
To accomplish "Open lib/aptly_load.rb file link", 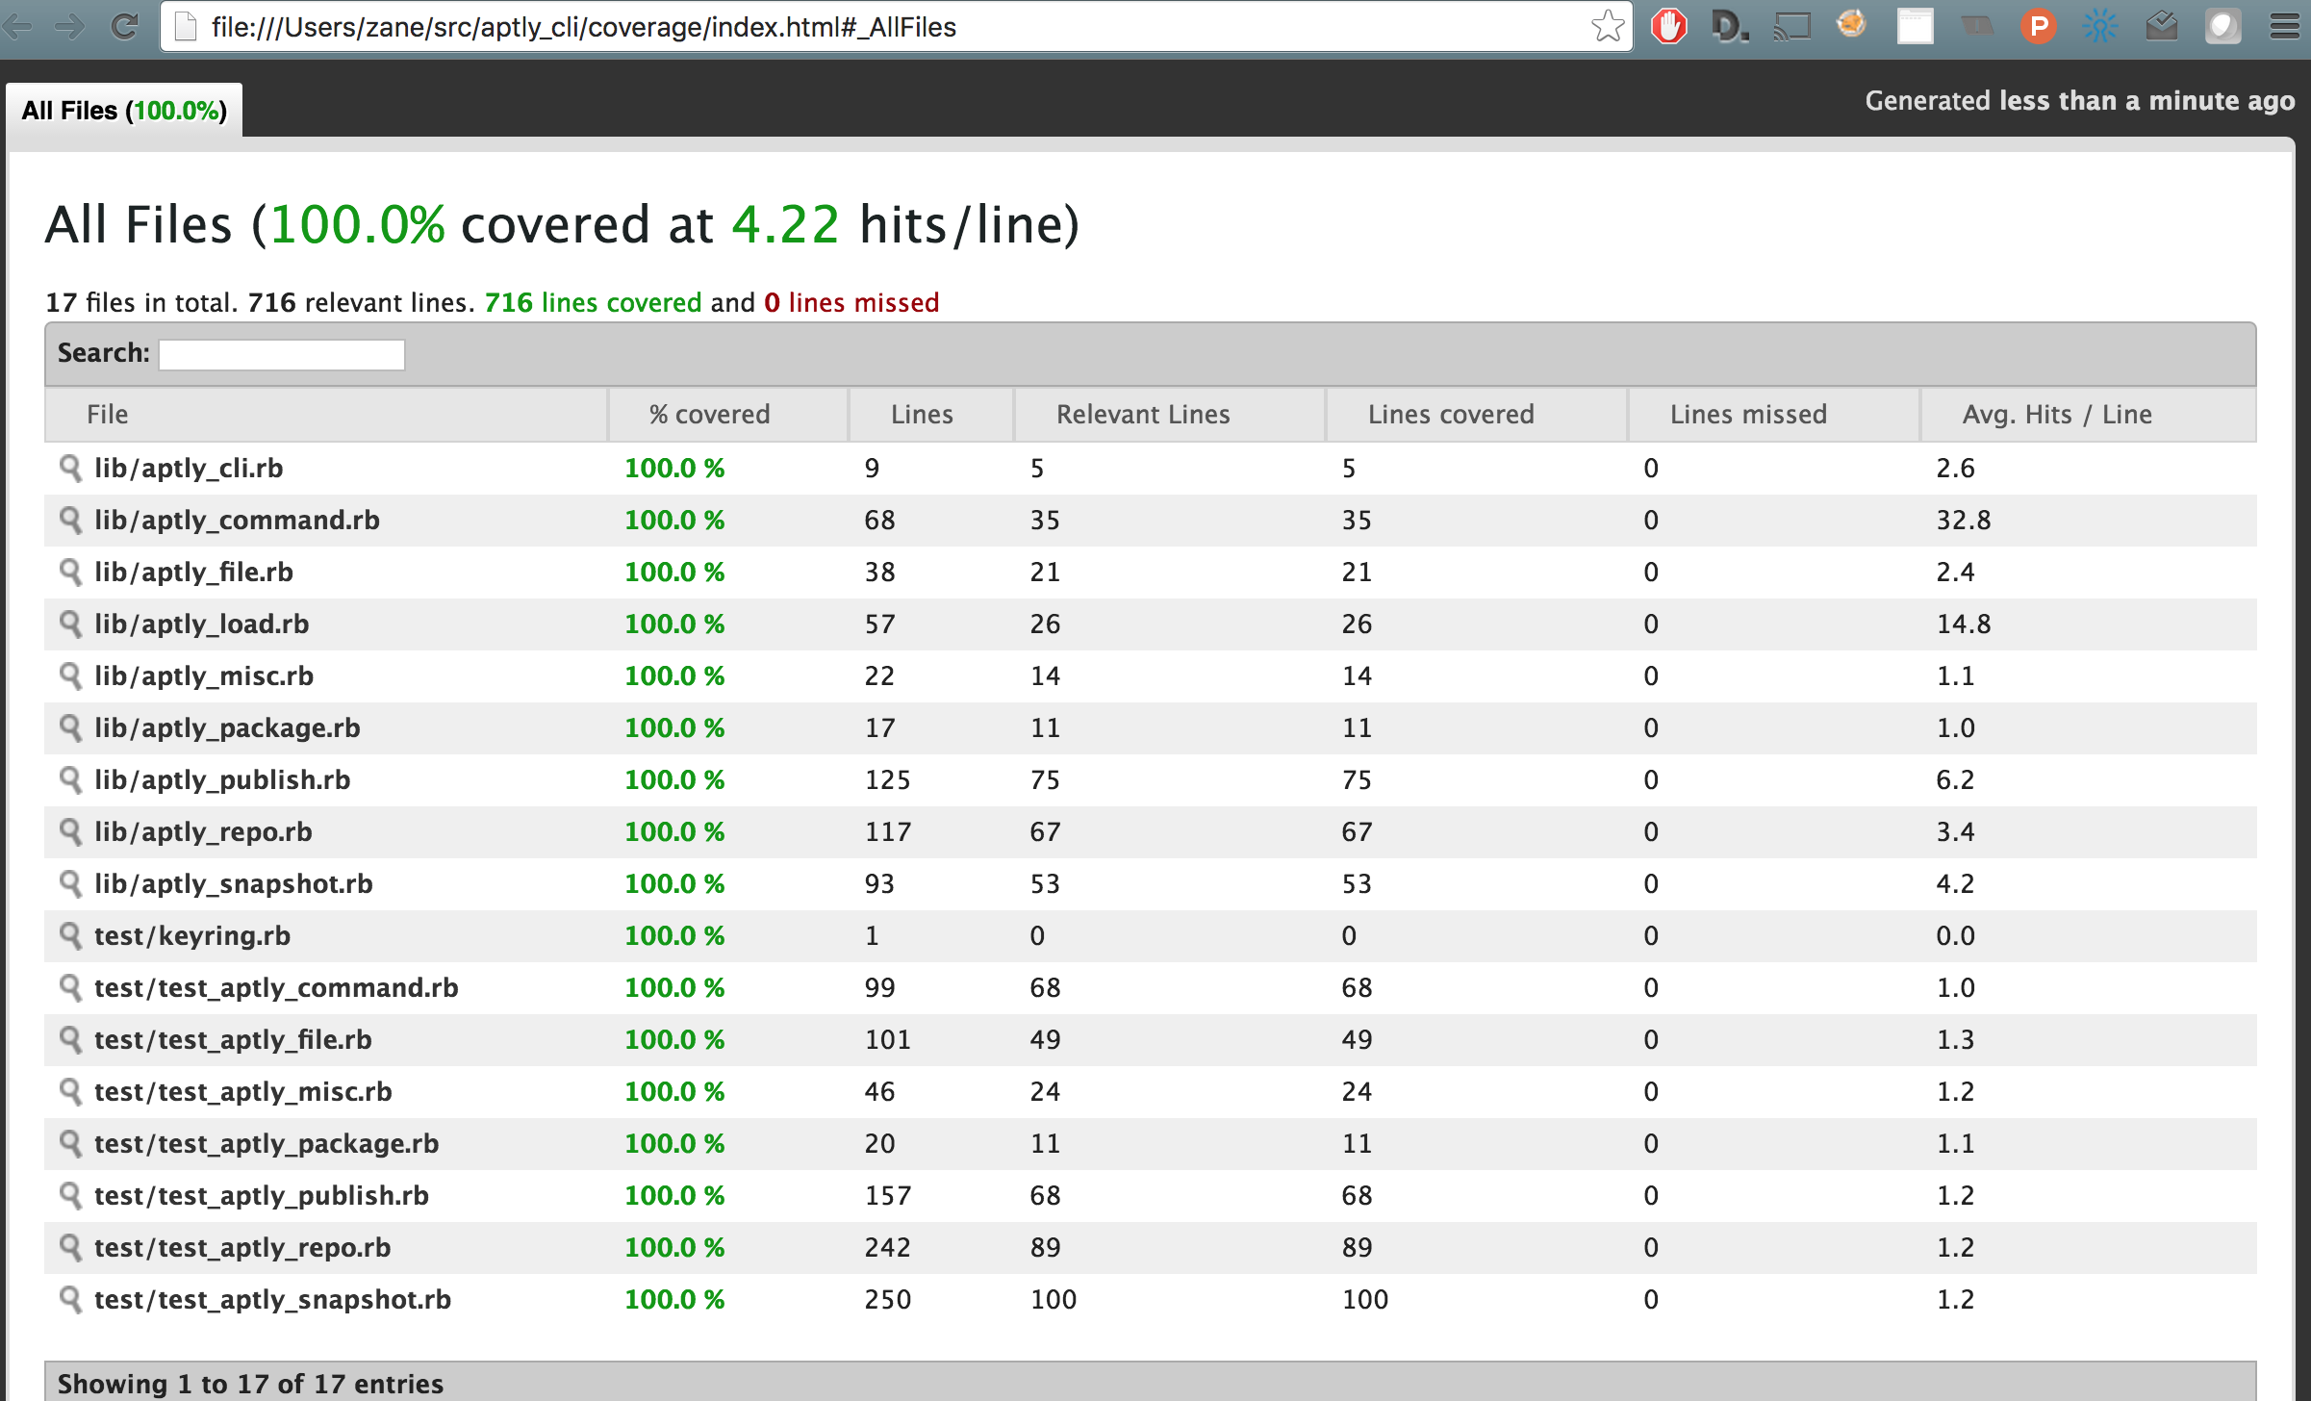I will click(201, 624).
